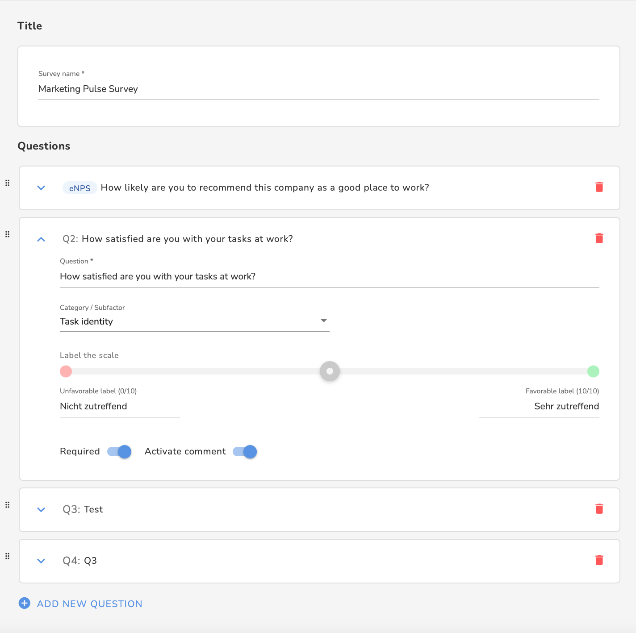Disable the Activate comment switch
The image size is (636, 633).
pos(245,452)
